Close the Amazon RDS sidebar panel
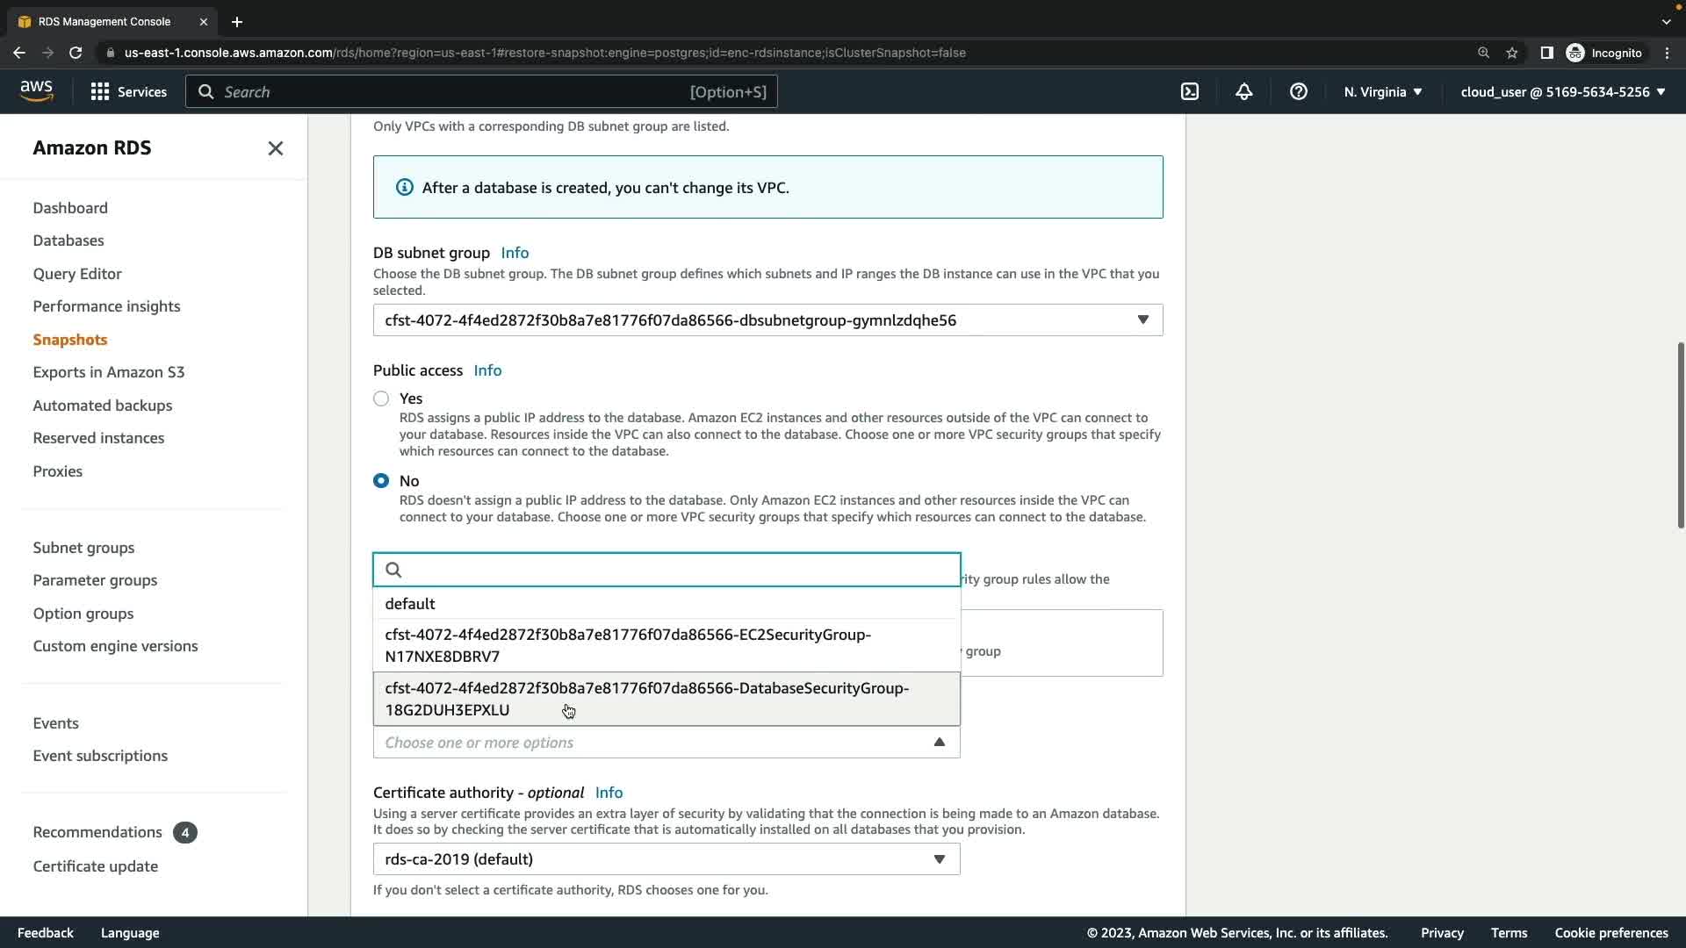Screen dimensions: 1686x948 pos(275,148)
